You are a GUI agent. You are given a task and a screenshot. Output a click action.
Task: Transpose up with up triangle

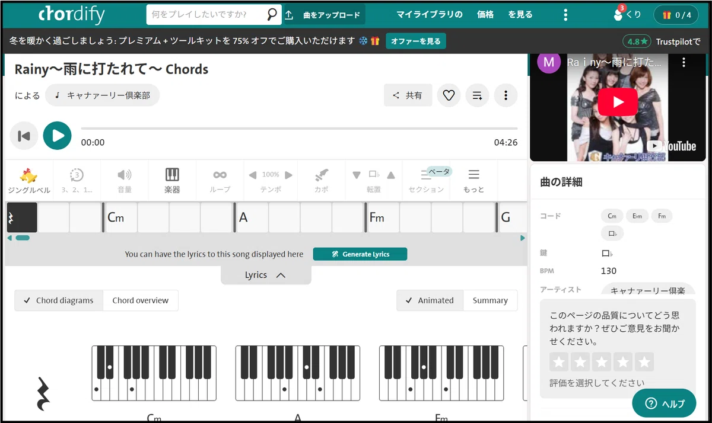[x=391, y=175]
